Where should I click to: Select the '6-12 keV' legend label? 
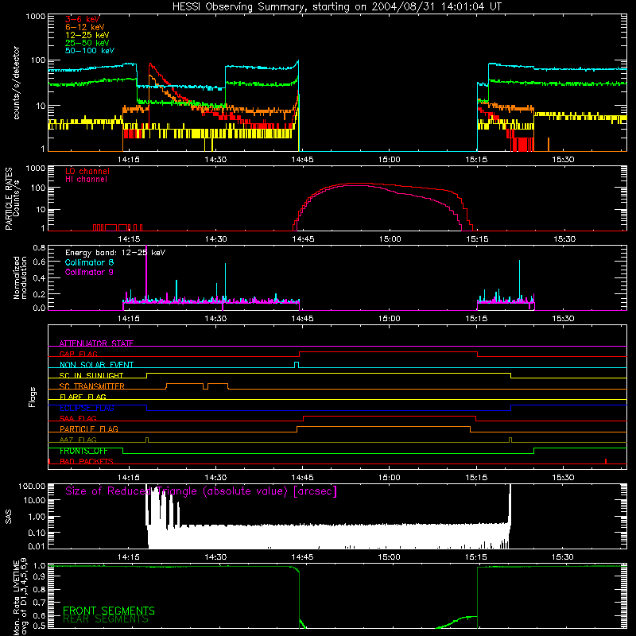tap(85, 27)
